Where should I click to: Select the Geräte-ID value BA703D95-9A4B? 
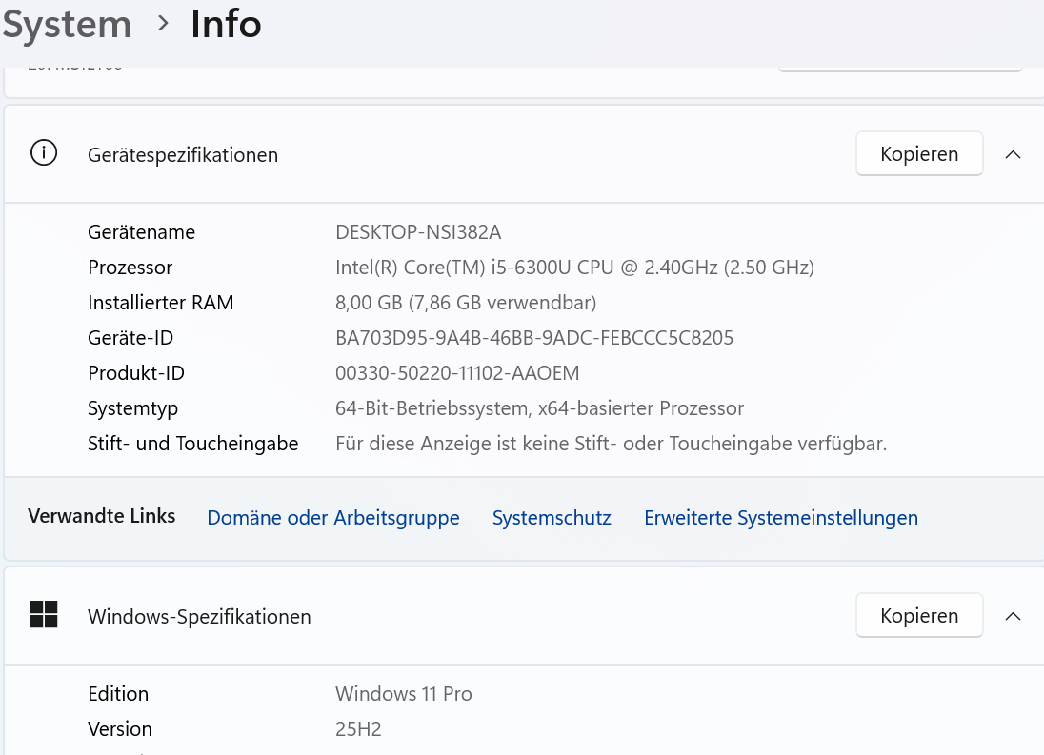pyautogui.click(x=534, y=338)
